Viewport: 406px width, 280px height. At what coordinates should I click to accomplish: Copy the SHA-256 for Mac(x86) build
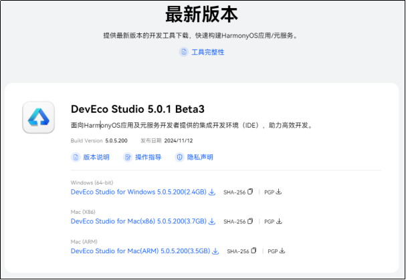click(x=251, y=221)
